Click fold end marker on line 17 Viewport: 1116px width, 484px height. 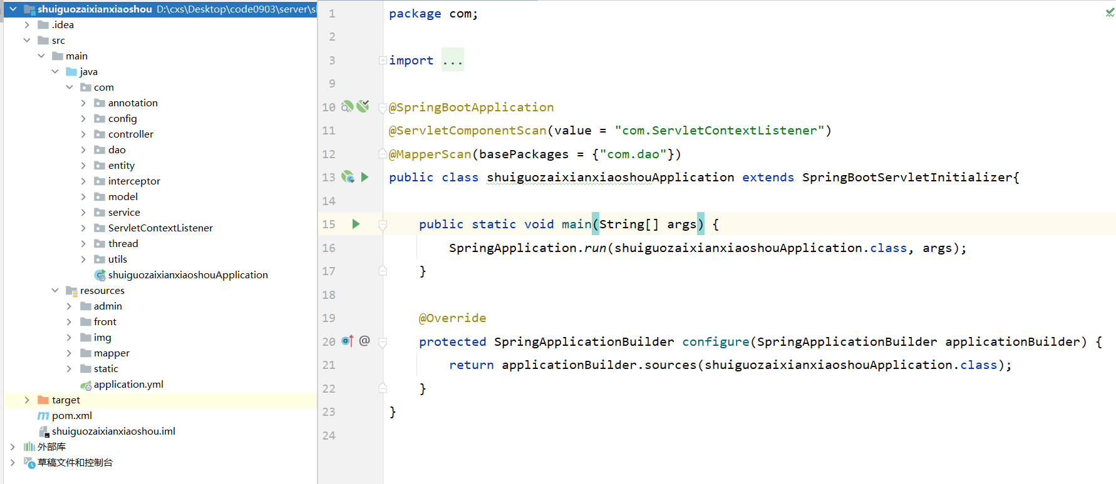[x=382, y=271]
